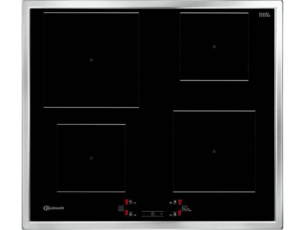Tap the rear-left red 9 power display

coord(127,202)
